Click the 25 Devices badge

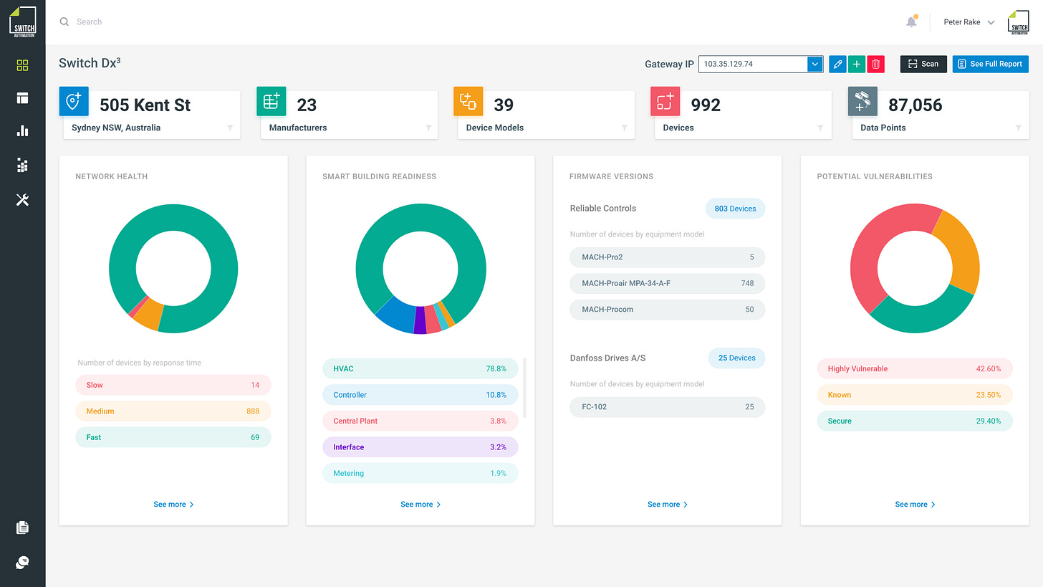tap(737, 358)
